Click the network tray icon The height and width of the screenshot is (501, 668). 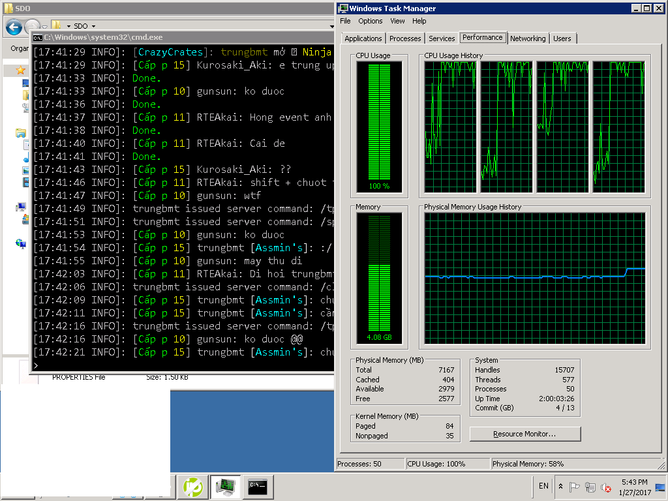click(590, 487)
